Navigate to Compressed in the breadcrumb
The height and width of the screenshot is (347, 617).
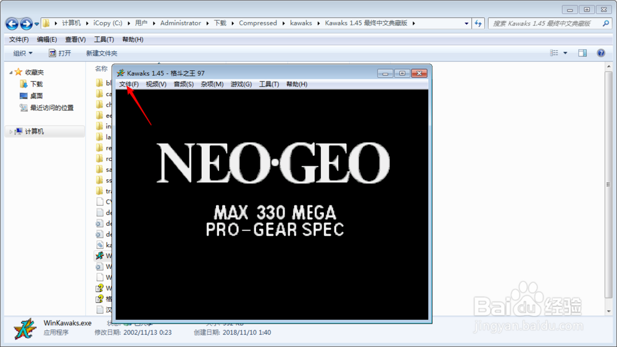pos(258,23)
